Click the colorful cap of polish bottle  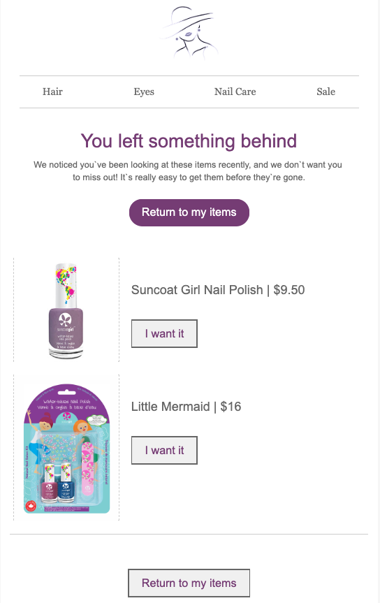(66, 285)
